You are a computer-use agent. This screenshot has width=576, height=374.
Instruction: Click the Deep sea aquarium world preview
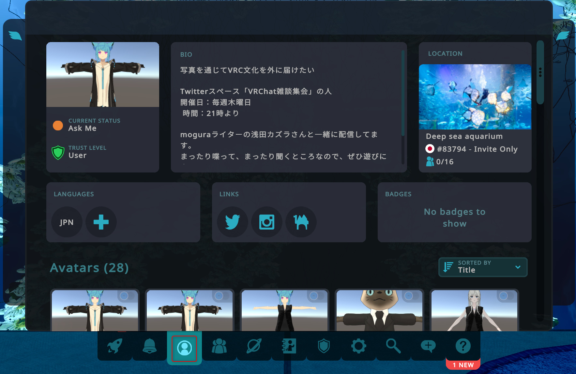[x=475, y=97]
